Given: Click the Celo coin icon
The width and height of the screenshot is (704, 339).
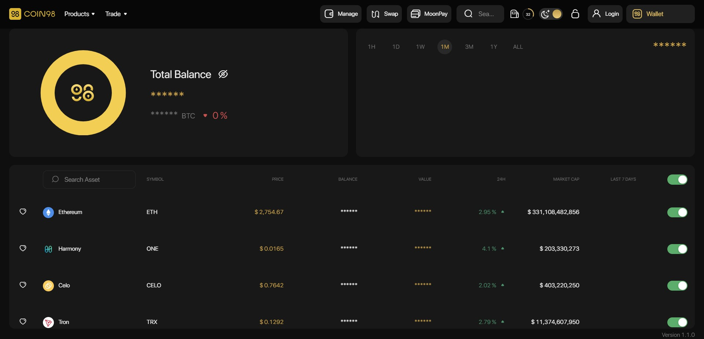Looking at the screenshot, I should tap(48, 285).
